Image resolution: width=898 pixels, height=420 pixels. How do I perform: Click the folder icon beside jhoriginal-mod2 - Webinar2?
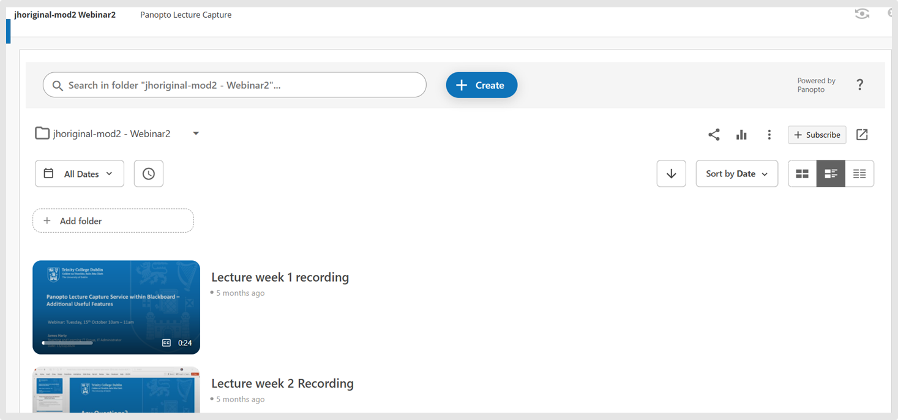point(42,133)
